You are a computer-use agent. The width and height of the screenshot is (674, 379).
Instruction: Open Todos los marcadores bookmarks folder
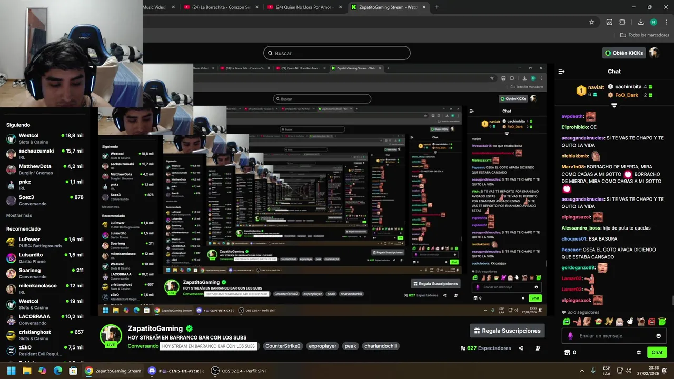point(645,35)
